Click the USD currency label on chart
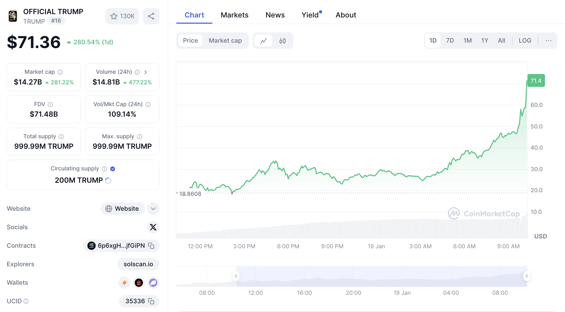This screenshot has height=312, width=565. 541,236
